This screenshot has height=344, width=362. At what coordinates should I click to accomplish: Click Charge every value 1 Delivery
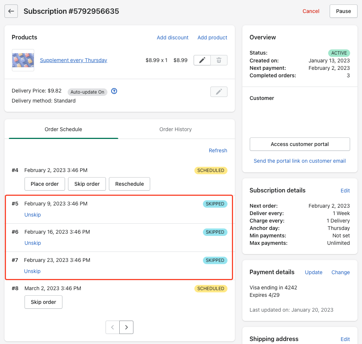pyautogui.click(x=338, y=221)
